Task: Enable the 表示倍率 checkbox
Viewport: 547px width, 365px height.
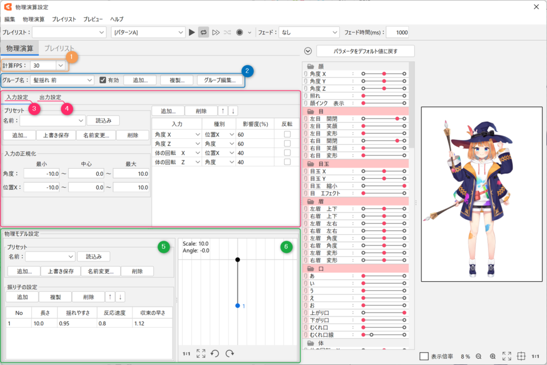Action: tap(424, 356)
